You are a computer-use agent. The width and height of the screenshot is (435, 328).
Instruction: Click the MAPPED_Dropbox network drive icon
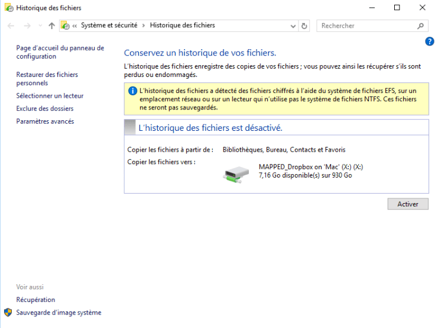click(x=236, y=172)
